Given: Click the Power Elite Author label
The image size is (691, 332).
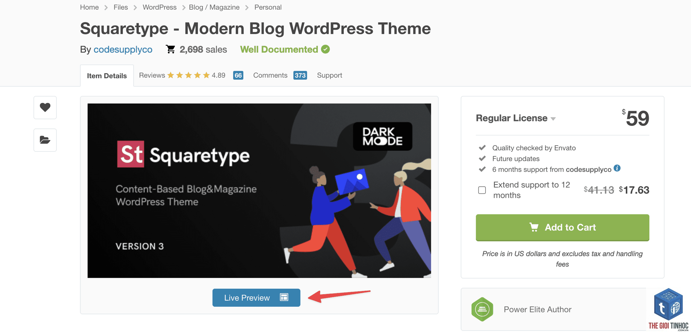Looking at the screenshot, I should click(x=537, y=309).
